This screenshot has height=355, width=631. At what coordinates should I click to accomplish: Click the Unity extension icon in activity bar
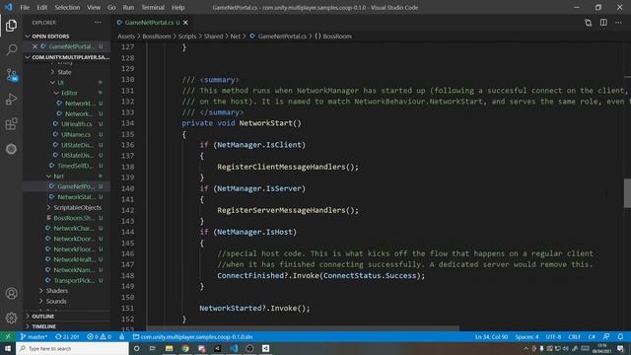pyautogui.click(x=11, y=149)
